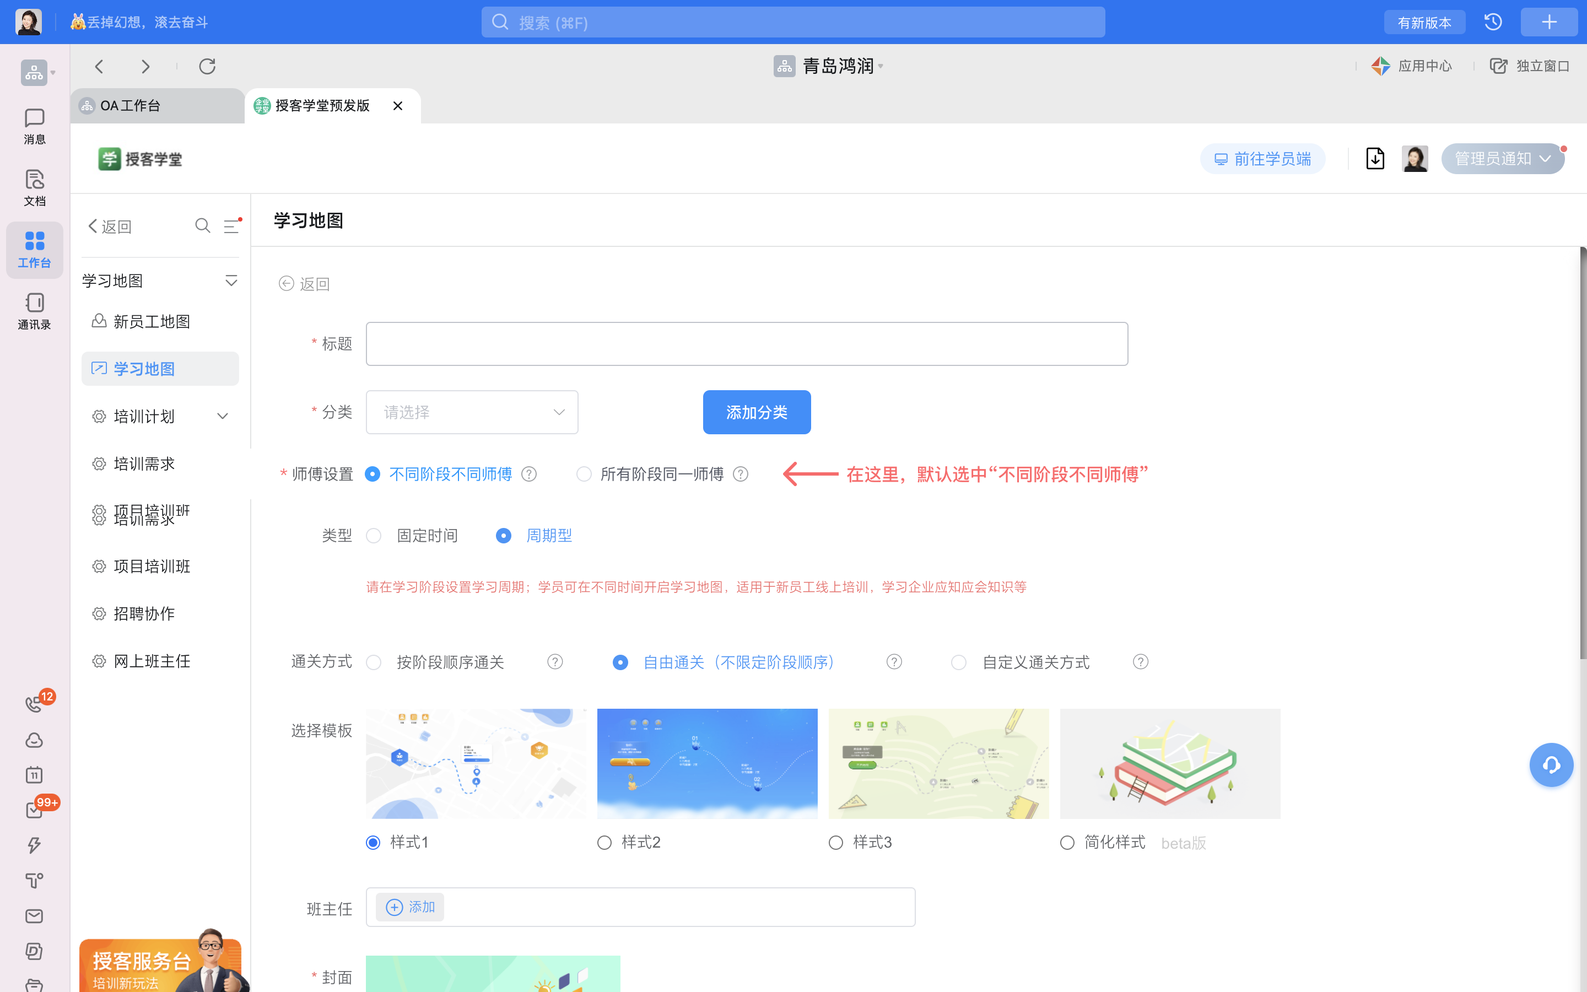Click the refresh page icon

click(207, 66)
